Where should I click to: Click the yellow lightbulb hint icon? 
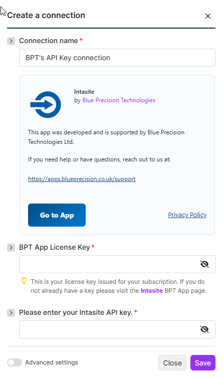pyautogui.click(x=24, y=281)
